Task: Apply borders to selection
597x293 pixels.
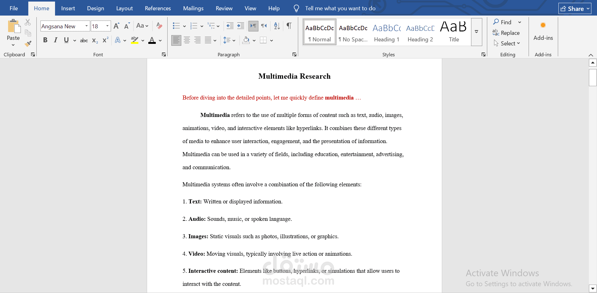Action: click(263, 40)
